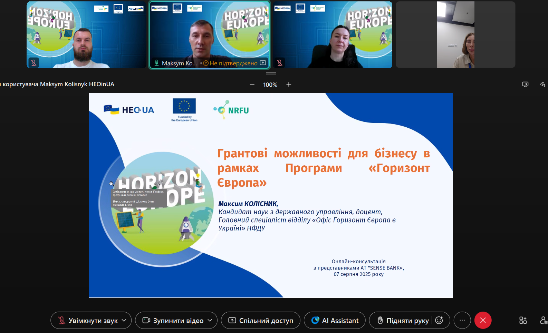Unmute with the Увімкнути звук button
This screenshot has height=333, width=548.
coord(88,321)
